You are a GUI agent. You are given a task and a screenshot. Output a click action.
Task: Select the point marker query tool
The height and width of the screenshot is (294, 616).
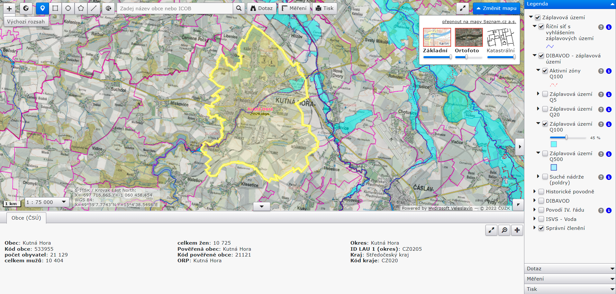[x=42, y=8]
